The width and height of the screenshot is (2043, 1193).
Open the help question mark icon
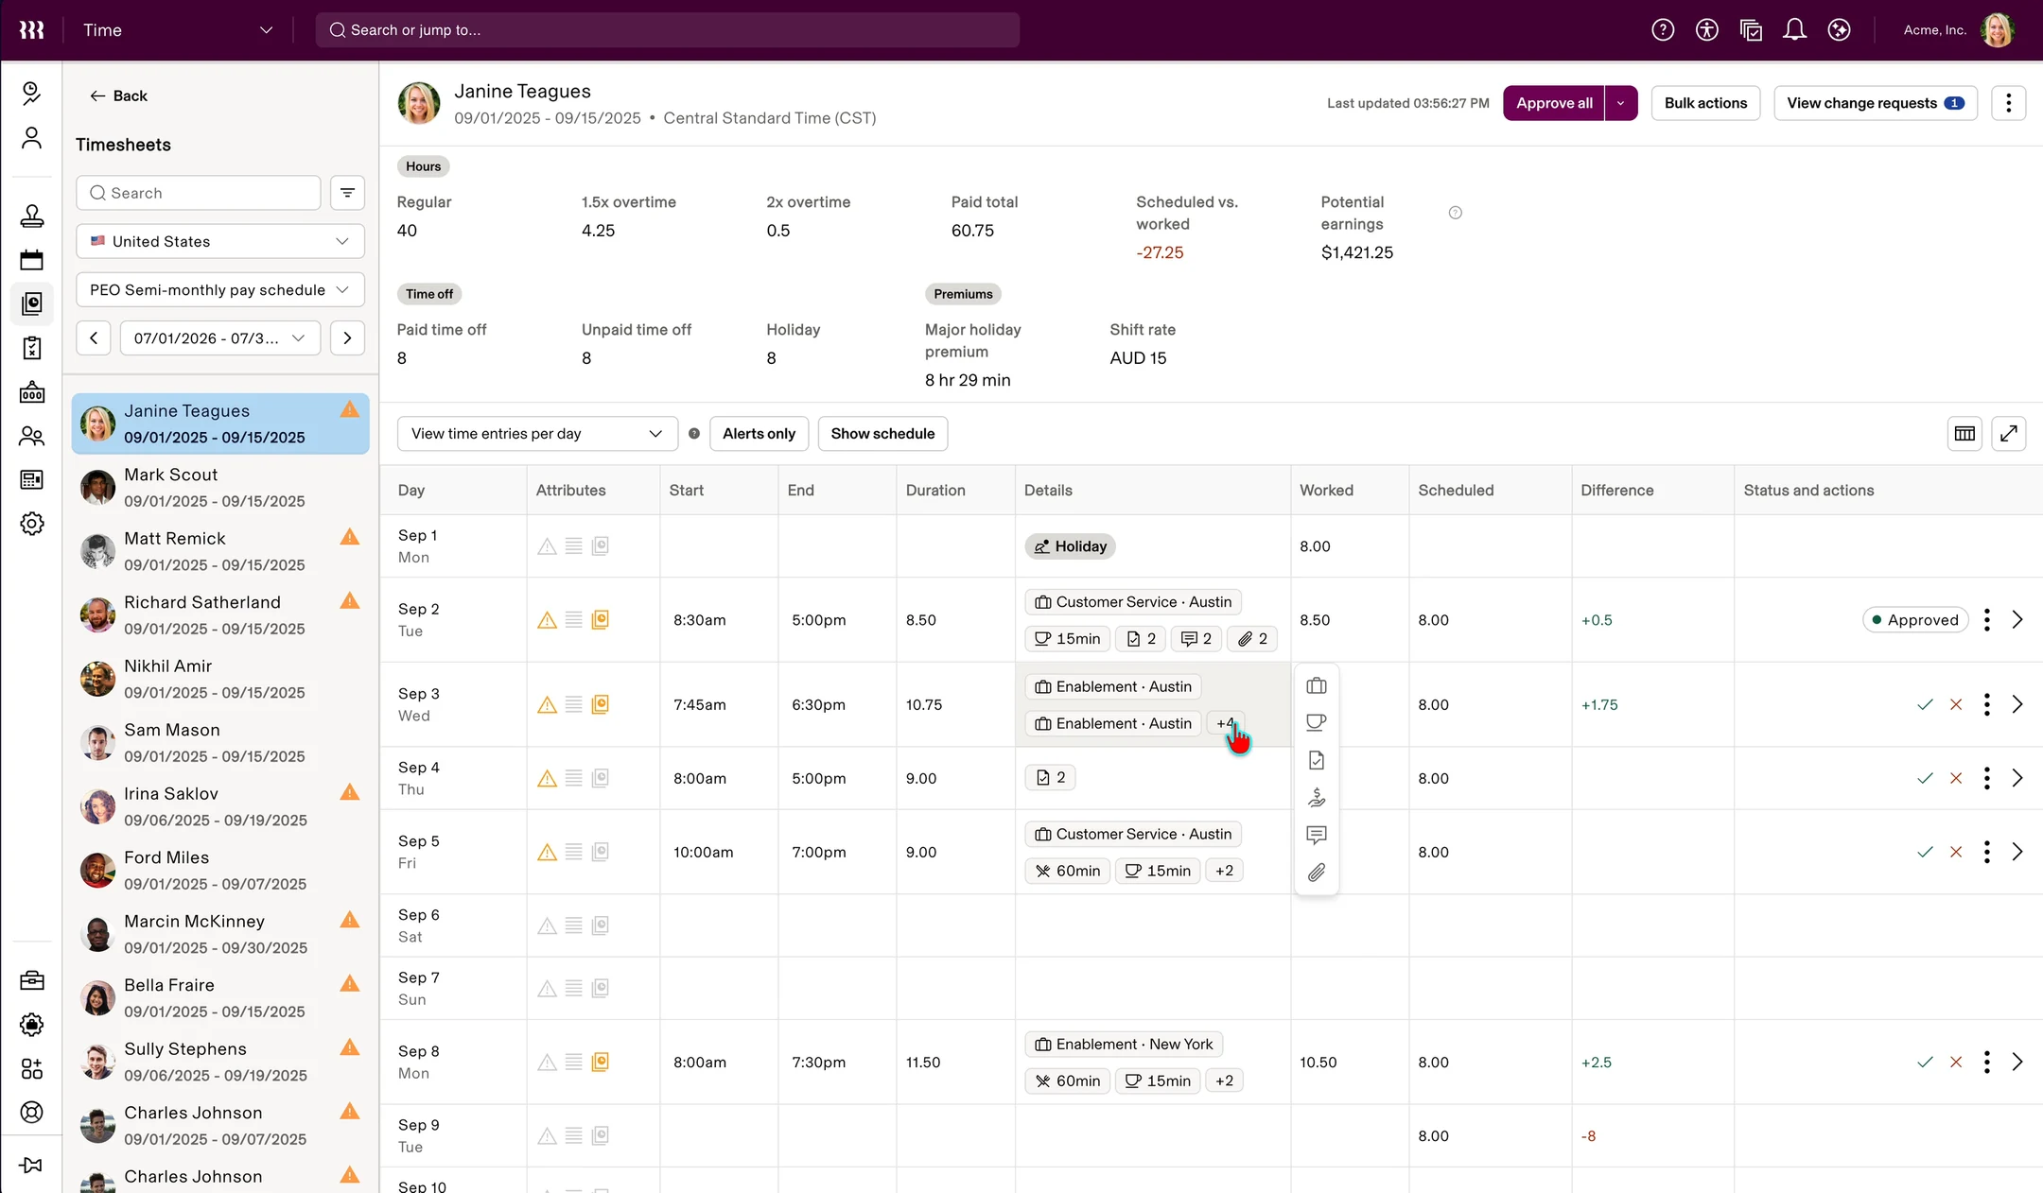pos(1663,30)
